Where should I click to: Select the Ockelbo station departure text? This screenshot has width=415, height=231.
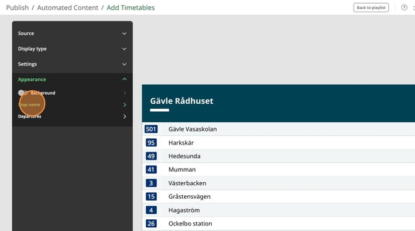[190, 224]
